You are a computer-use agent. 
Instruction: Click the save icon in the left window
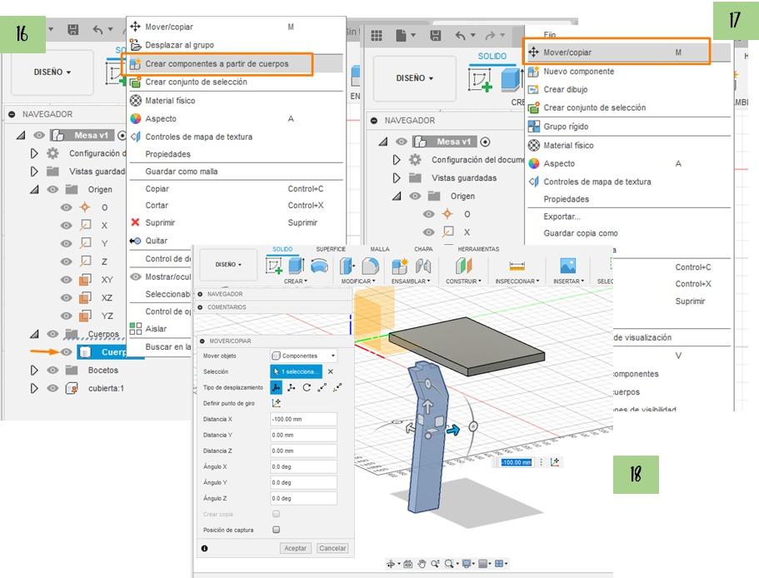pos(73,29)
